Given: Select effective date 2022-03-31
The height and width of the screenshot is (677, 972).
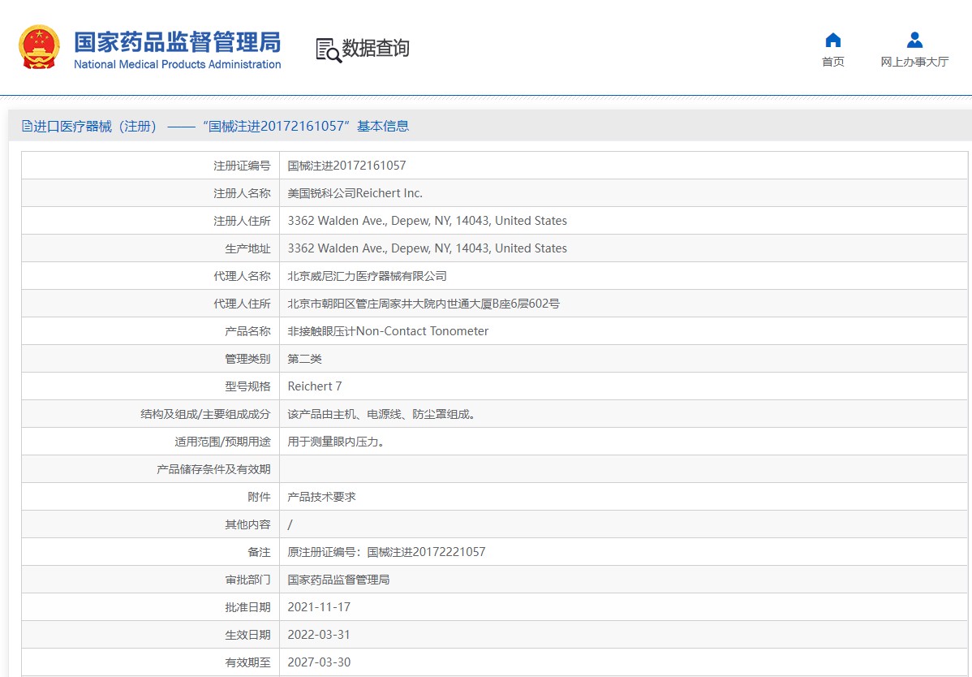Looking at the screenshot, I should pos(319,635).
